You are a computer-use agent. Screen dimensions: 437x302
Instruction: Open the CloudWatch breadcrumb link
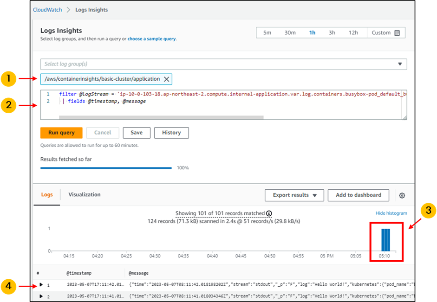pos(47,10)
